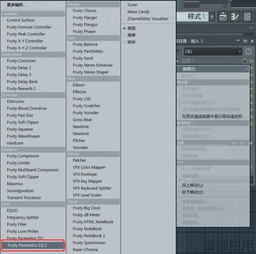Click 向上移动(U) move up entry
The image size is (256, 254).
[193, 185]
